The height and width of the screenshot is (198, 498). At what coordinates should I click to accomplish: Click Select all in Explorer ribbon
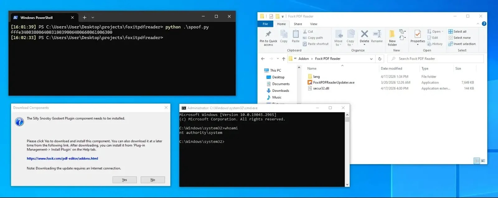click(x=457, y=32)
